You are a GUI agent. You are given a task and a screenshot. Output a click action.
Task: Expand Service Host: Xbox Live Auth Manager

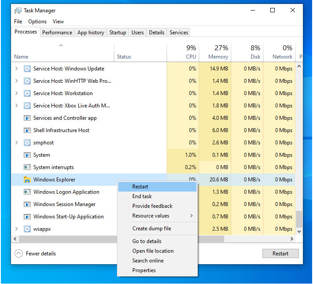point(17,106)
